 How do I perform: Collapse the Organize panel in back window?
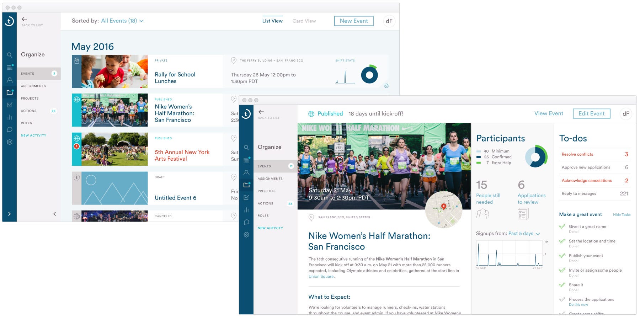click(54, 214)
